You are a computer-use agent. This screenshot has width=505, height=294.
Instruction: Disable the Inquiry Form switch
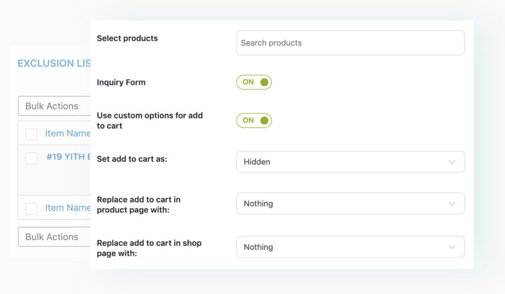253,82
